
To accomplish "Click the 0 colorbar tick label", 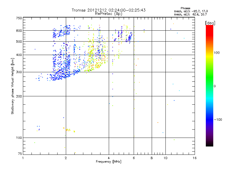I will 215,86.
